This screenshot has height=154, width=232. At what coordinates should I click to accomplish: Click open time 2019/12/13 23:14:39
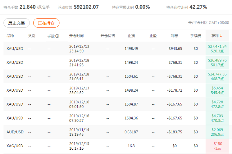(79, 49)
